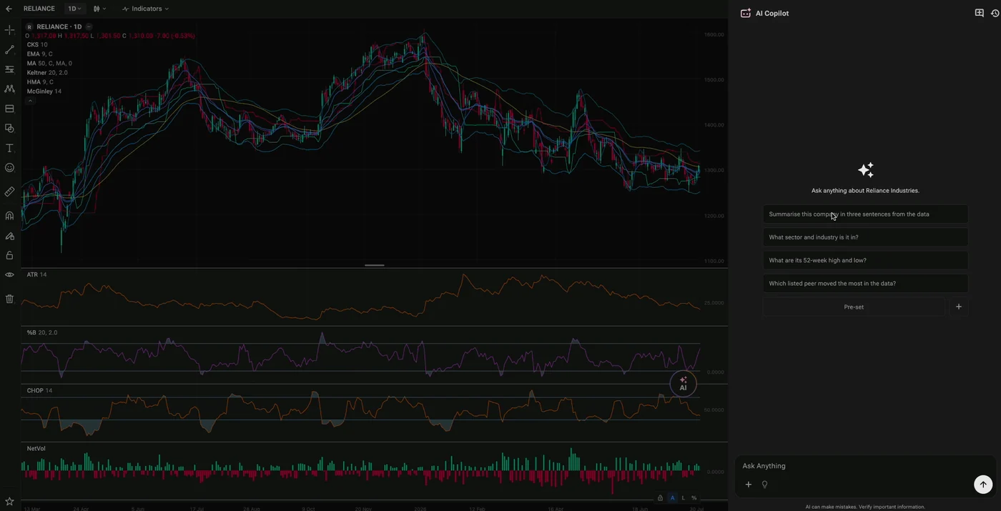This screenshot has width=1001, height=511.
Task: Select the crosshair cursor tool
Action: 9,30
